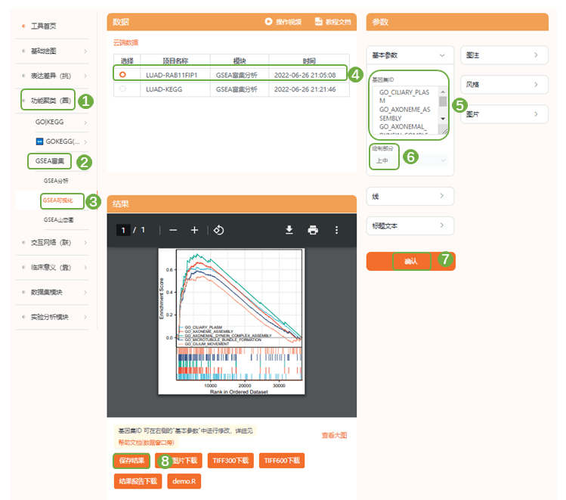Switch to the 云端数据 tab
The height and width of the screenshot is (500, 566).
coord(125,42)
